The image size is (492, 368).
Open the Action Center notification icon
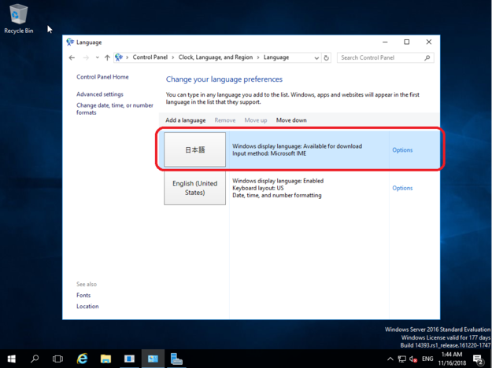pos(479,359)
